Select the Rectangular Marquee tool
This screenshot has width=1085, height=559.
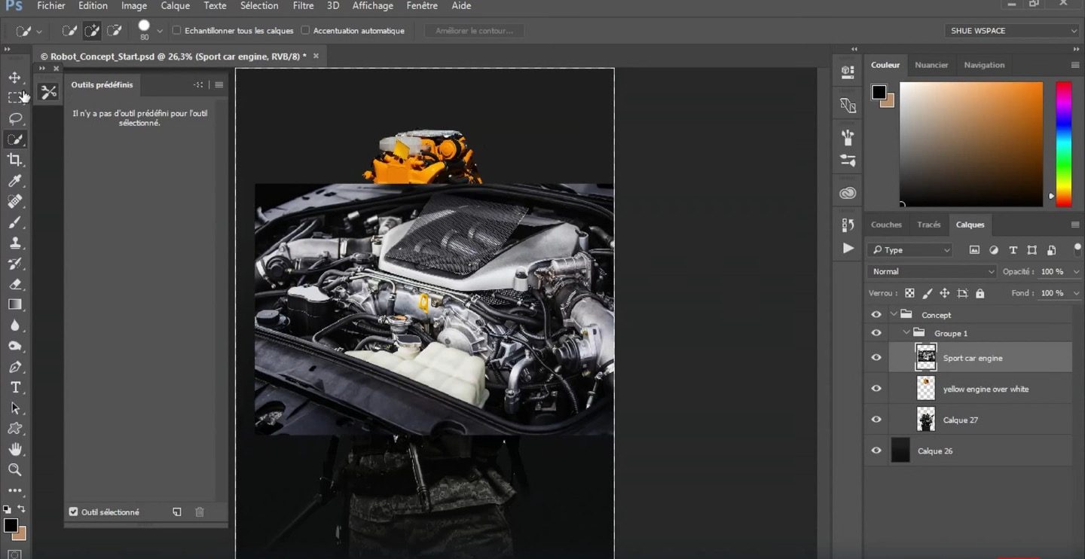click(14, 98)
